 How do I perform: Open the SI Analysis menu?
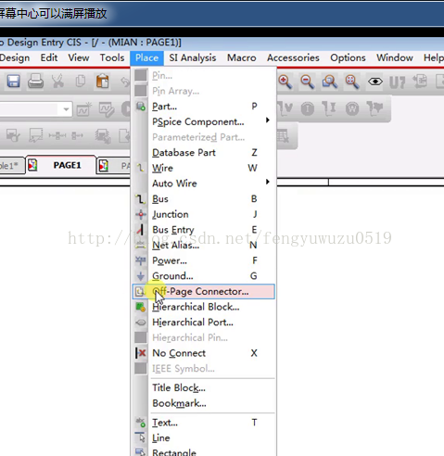pyautogui.click(x=193, y=57)
